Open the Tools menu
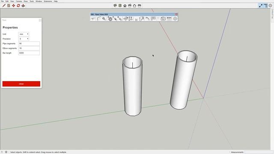274x154 pixels. coord(32,1)
